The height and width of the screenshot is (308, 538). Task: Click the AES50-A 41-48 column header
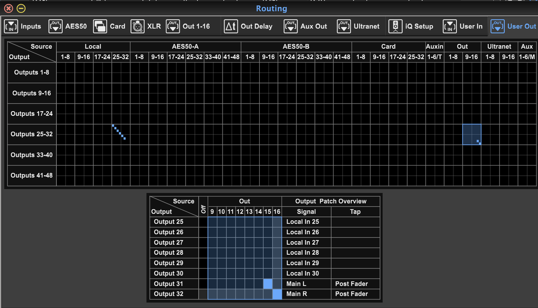232,57
